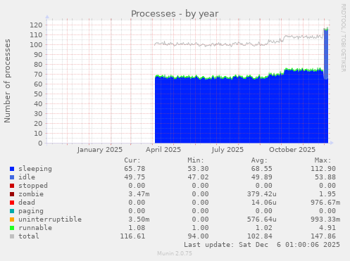This screenshot has height=261, width=350.
Task: Click the 'July 2025' x-axis label
Action: point(227,150)
